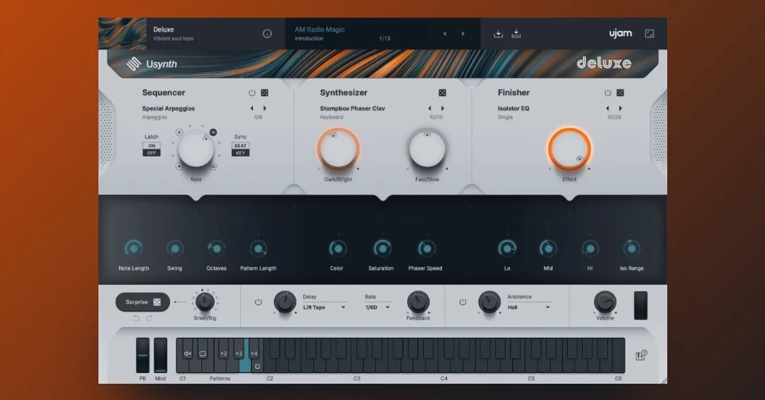Randomize Sequencer with its dice icon
Screen dimensions: 765x400
(x=264, y=93)
